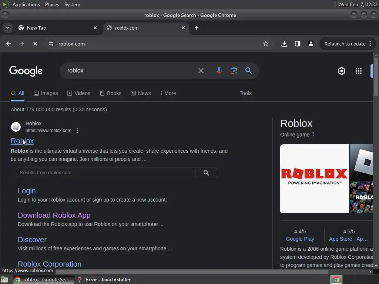Bookmark this page with the star icon
379x284 pixels.
(266, 44)
